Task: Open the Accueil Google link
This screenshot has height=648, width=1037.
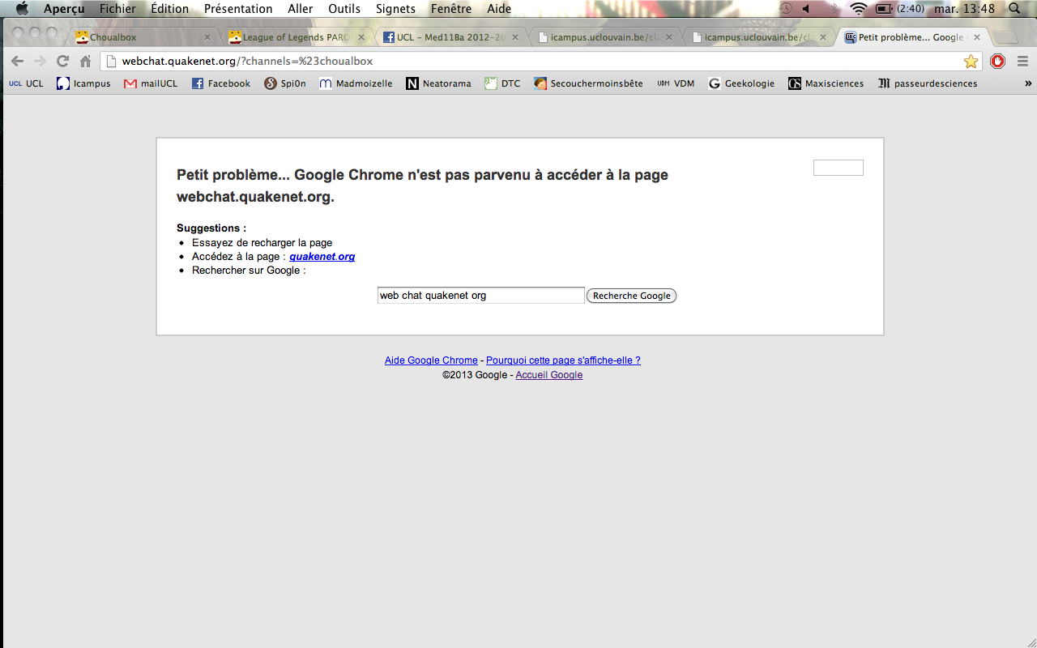Action: tap(549, 375)
